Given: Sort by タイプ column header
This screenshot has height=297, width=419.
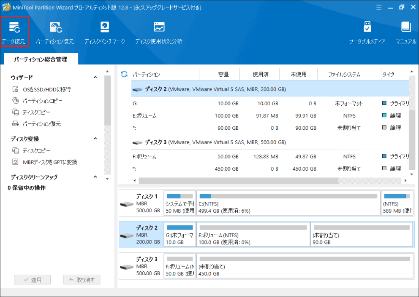Looking at the screenshot, I should [x=395, y=74].
